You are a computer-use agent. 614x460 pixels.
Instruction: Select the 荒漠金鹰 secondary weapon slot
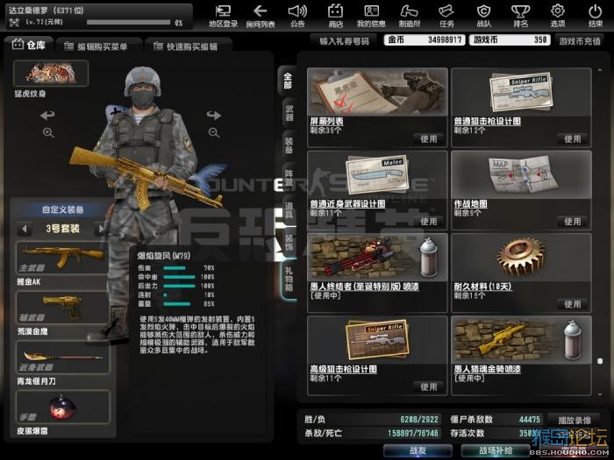coord(62,308)
